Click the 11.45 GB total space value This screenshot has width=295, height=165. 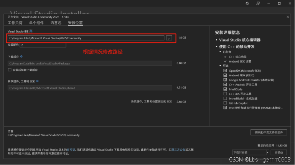(282, 145)
